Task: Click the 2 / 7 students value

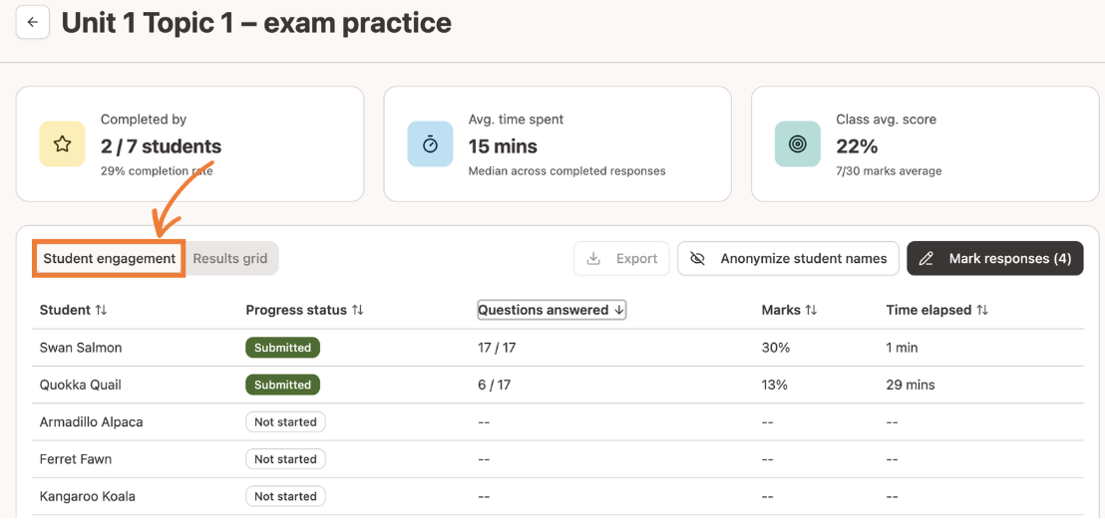Action: (x=162, y=146)
